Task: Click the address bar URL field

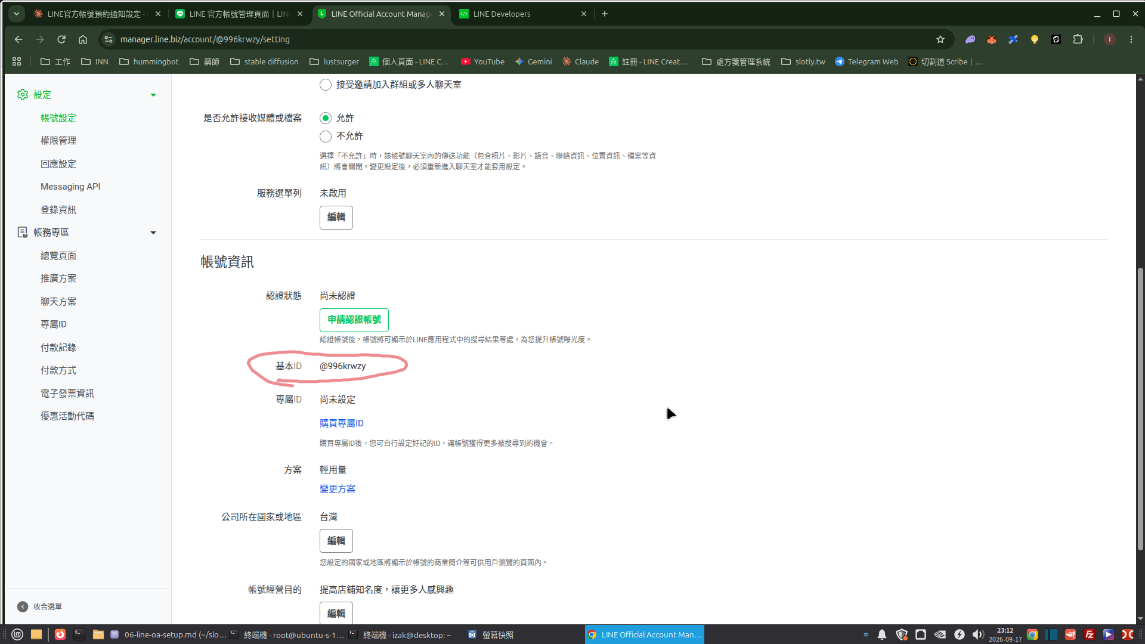Action: point(525,39)
